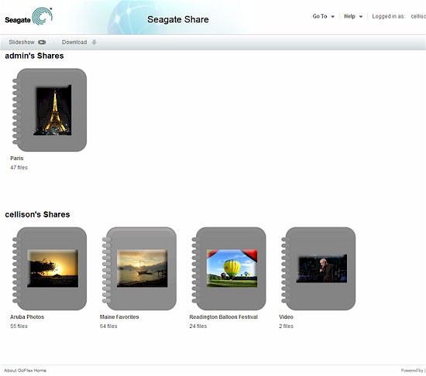The height and width of the screenshot is (376, 426).
Task: Click the Maine harbor thumbnail
Action: tap(142, 268)
